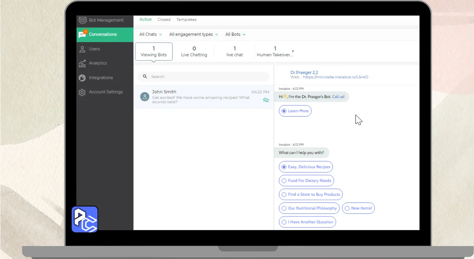Click the conversation Search field
Screen dimensions: 474x259
204,77
